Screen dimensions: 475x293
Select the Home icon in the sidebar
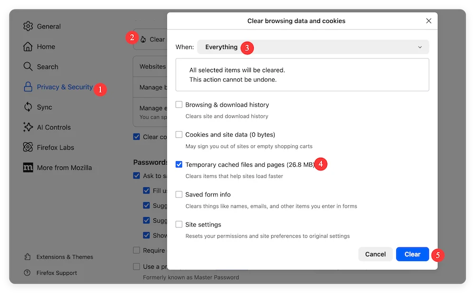coord(28,46)
